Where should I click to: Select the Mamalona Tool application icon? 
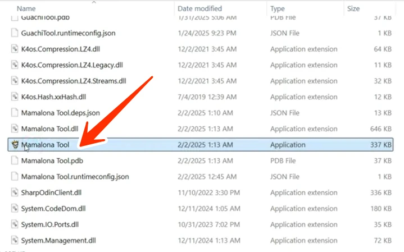click(15, 145)
